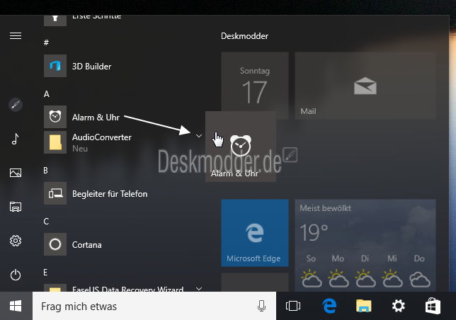This screenshot has height=320, width=456.
Task: Click the letter B section header
Action: coord(45,171)
